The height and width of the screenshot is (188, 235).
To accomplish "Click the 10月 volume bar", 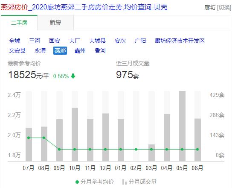I will [75, 135].
